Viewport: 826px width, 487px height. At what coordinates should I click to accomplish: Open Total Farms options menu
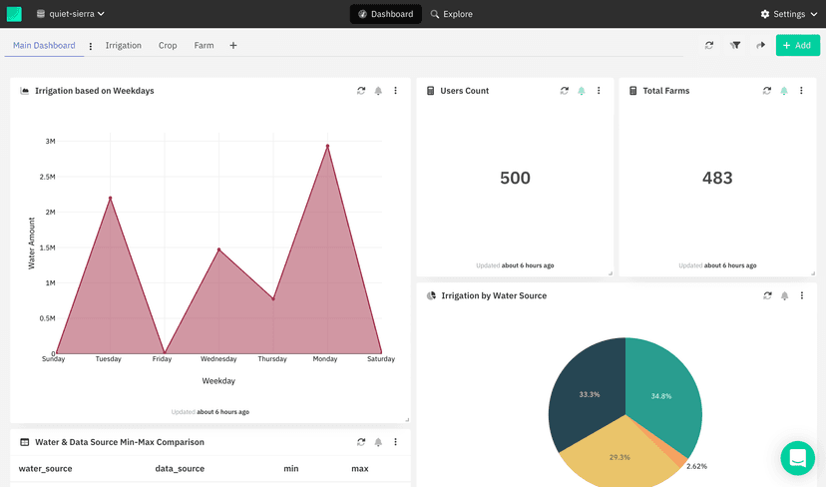801,91
